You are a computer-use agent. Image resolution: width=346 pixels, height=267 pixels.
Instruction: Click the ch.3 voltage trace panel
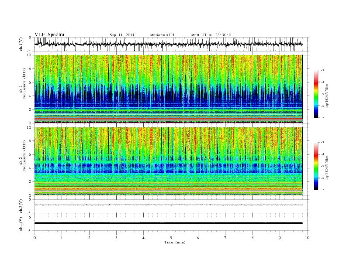pos(171,206)
